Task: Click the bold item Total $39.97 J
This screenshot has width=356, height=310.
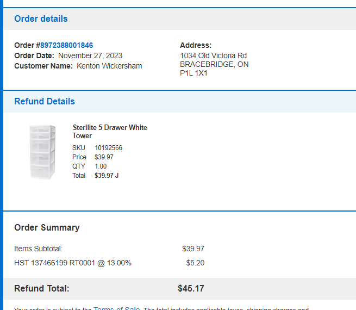Action: 107,176
